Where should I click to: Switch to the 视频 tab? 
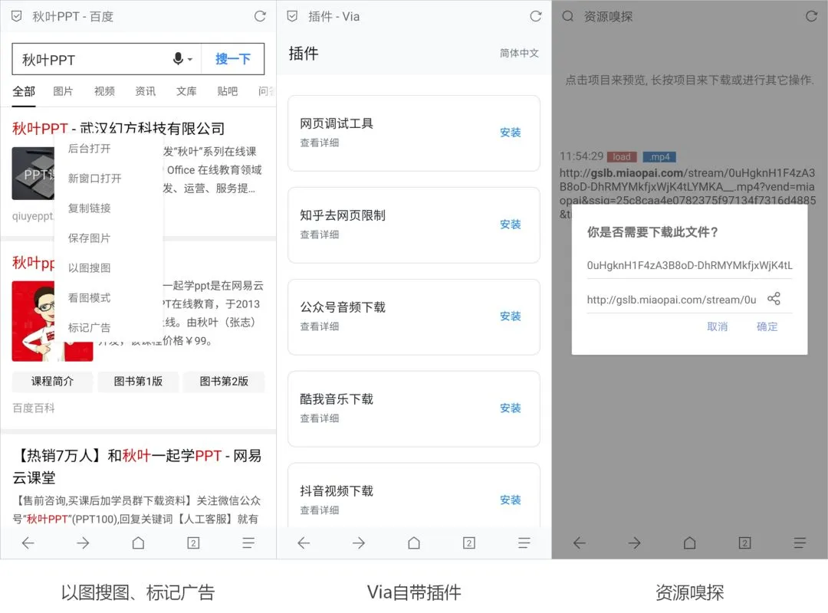pos(104,91)
